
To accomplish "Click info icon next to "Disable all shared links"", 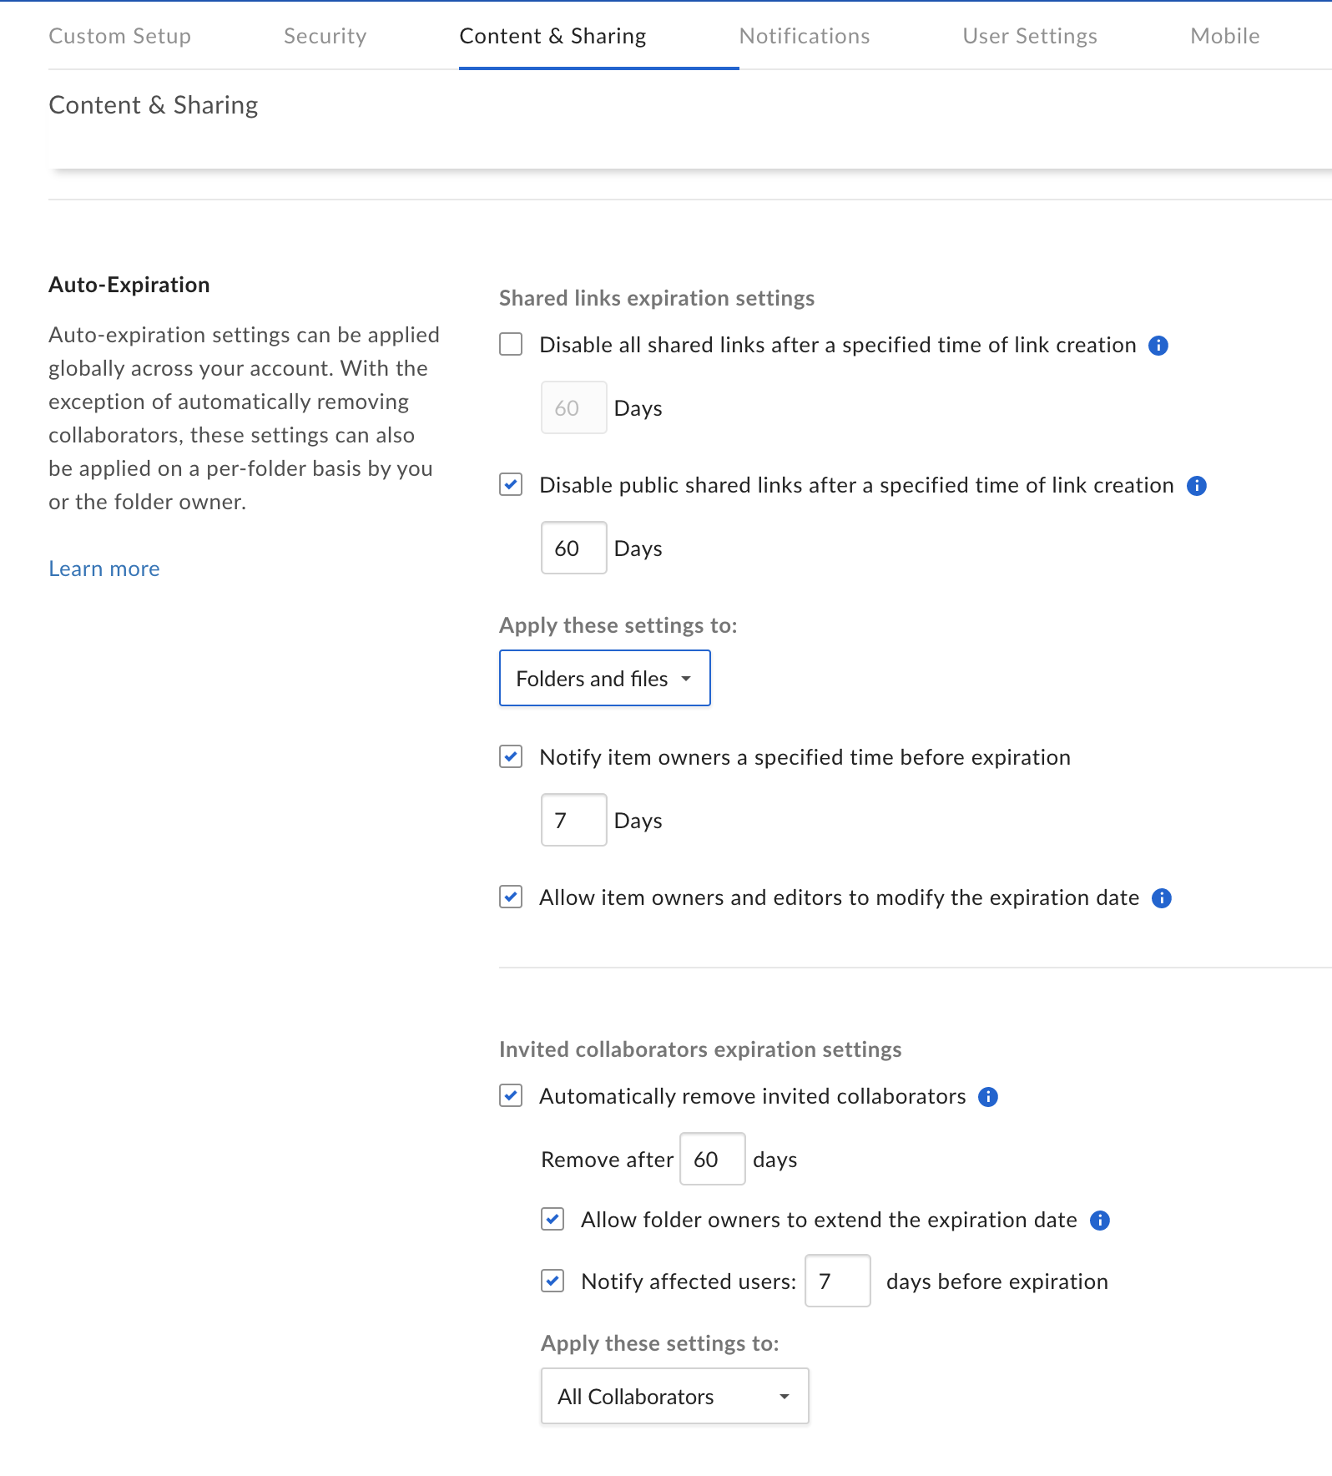I will pyautogui.click(x=1160, y=345).
